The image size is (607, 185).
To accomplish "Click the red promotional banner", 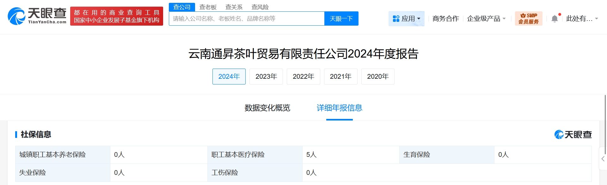I will coord(116,16).
